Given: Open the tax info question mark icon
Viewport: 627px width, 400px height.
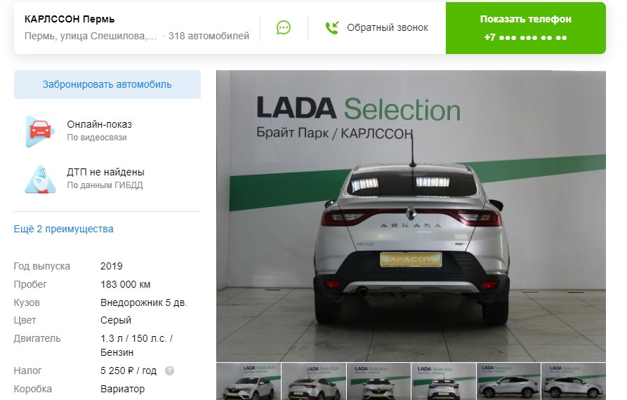Looking at the screenshot, I should coord(169,371).
